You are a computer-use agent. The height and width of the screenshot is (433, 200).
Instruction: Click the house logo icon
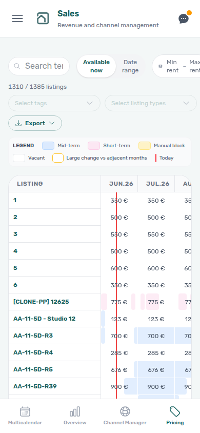[43, 18]
